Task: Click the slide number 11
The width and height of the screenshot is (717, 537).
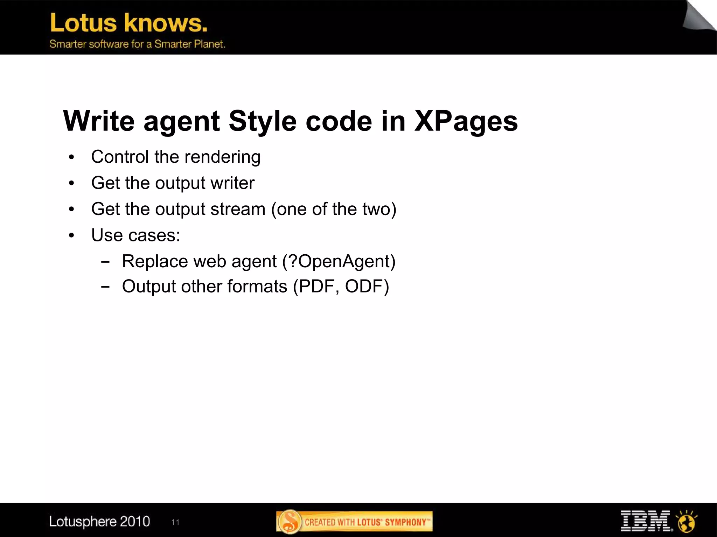Action: click(175, 522)
